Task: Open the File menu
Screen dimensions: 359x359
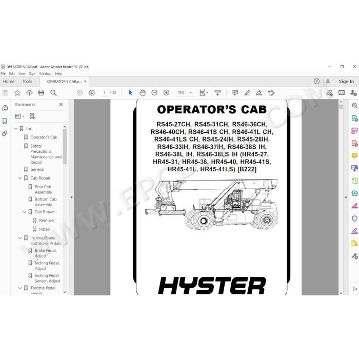Action: (3, 73)
